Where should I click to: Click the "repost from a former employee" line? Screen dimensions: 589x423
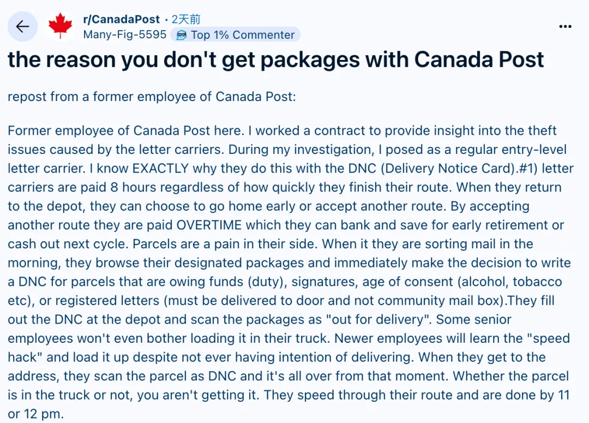152,97
